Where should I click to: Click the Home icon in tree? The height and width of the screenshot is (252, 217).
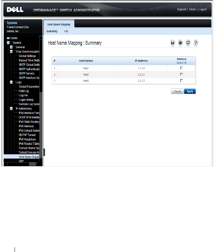8,38
